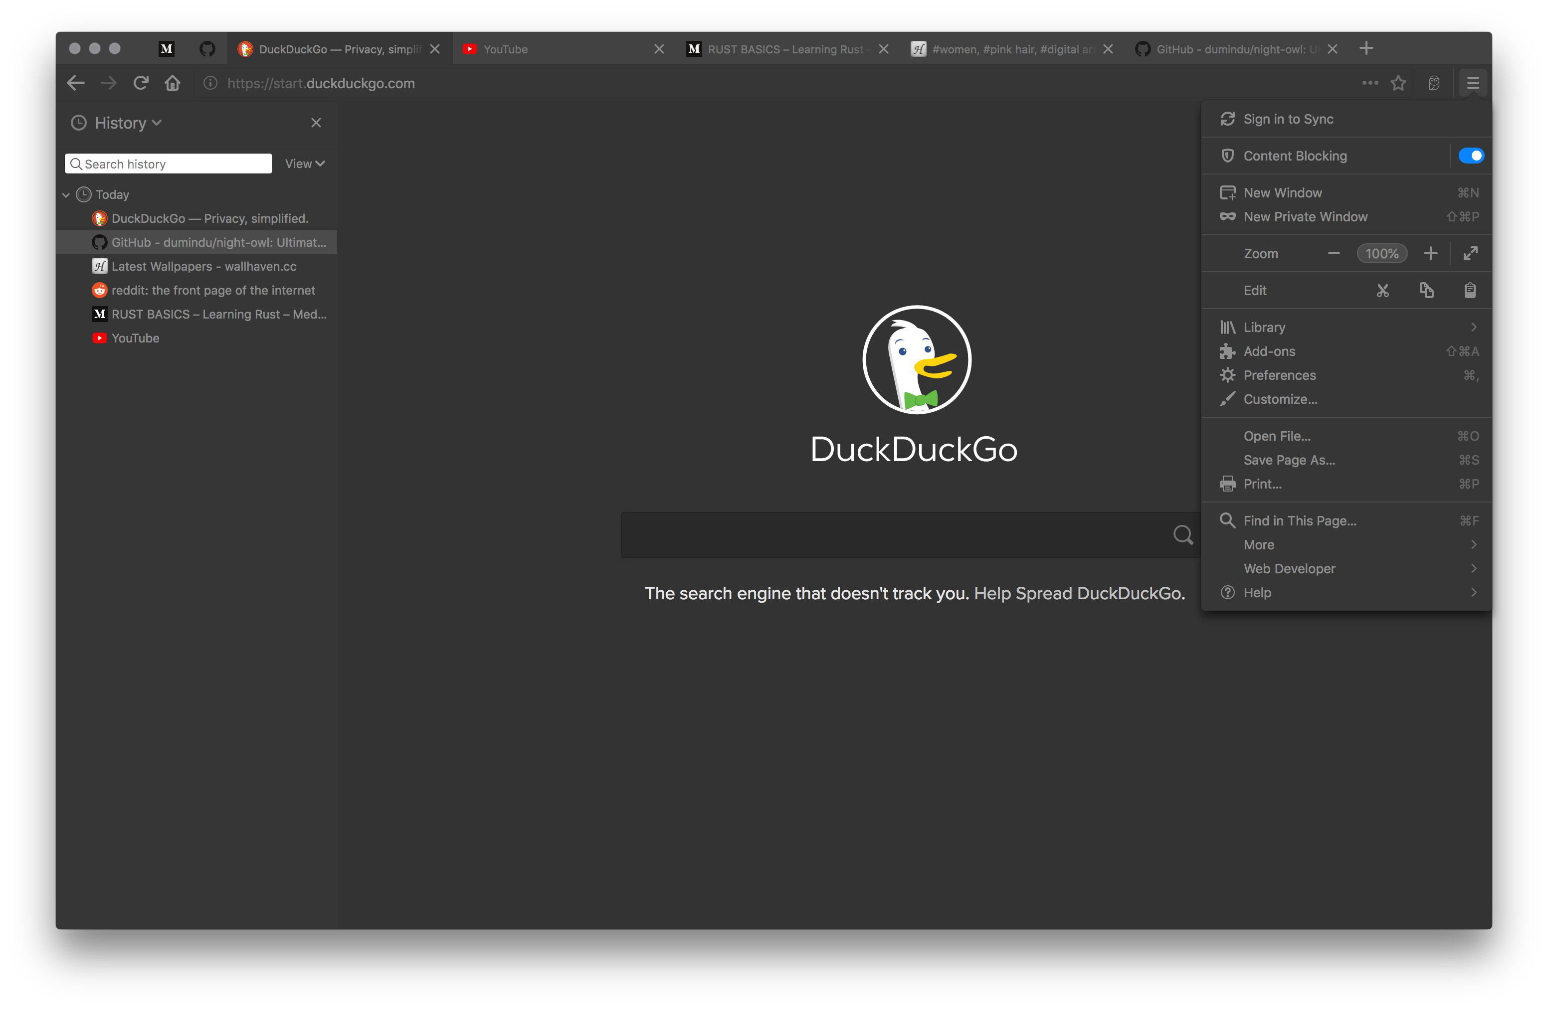
Task: Click the Paste clipboard icon
Action: click(x=1470, y=291)
